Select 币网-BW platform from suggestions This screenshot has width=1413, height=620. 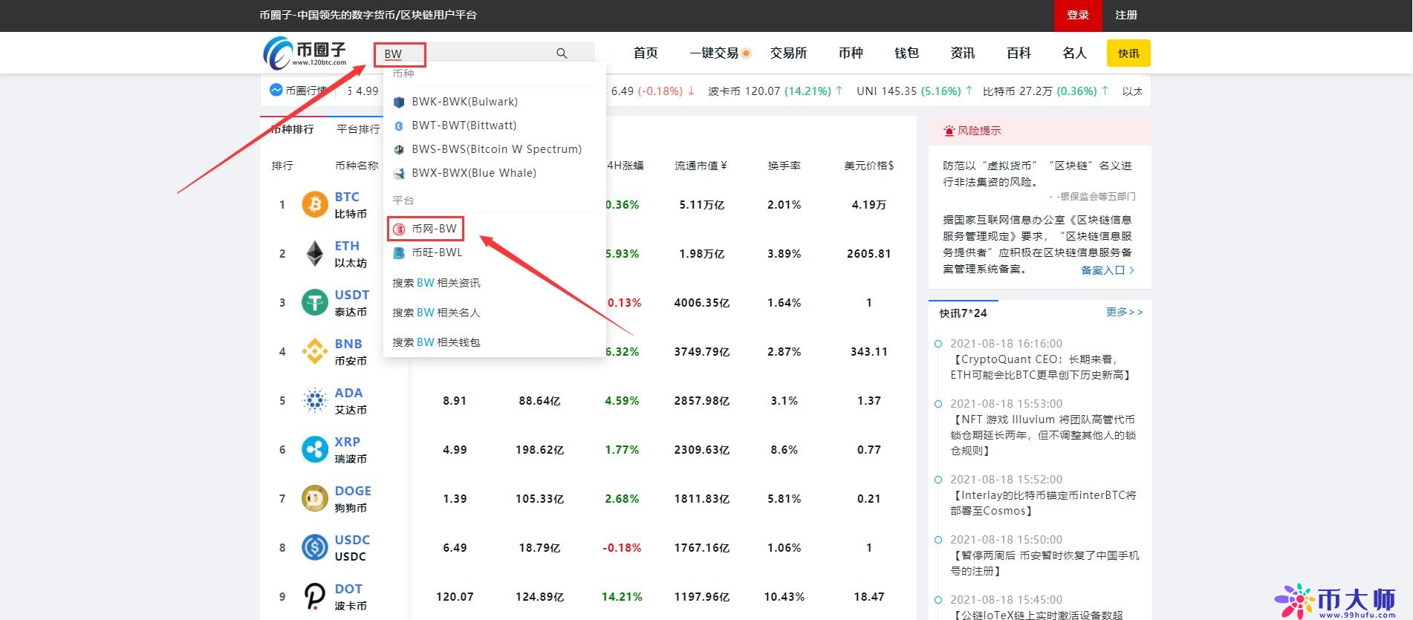434,229
